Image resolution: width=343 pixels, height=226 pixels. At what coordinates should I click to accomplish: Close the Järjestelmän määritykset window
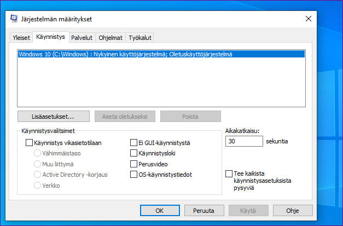(309, 19)
